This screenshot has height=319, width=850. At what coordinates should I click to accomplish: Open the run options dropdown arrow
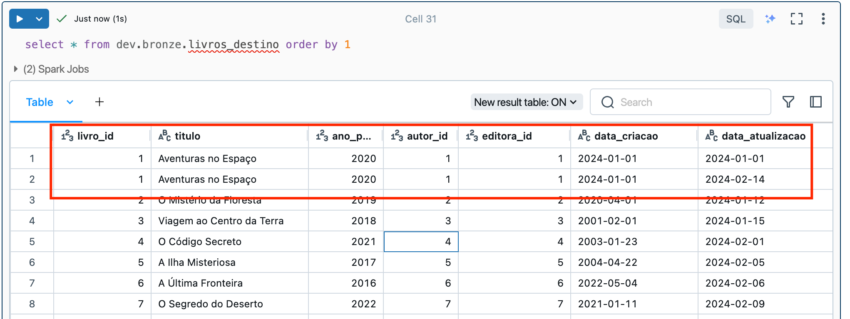(39, 19)
